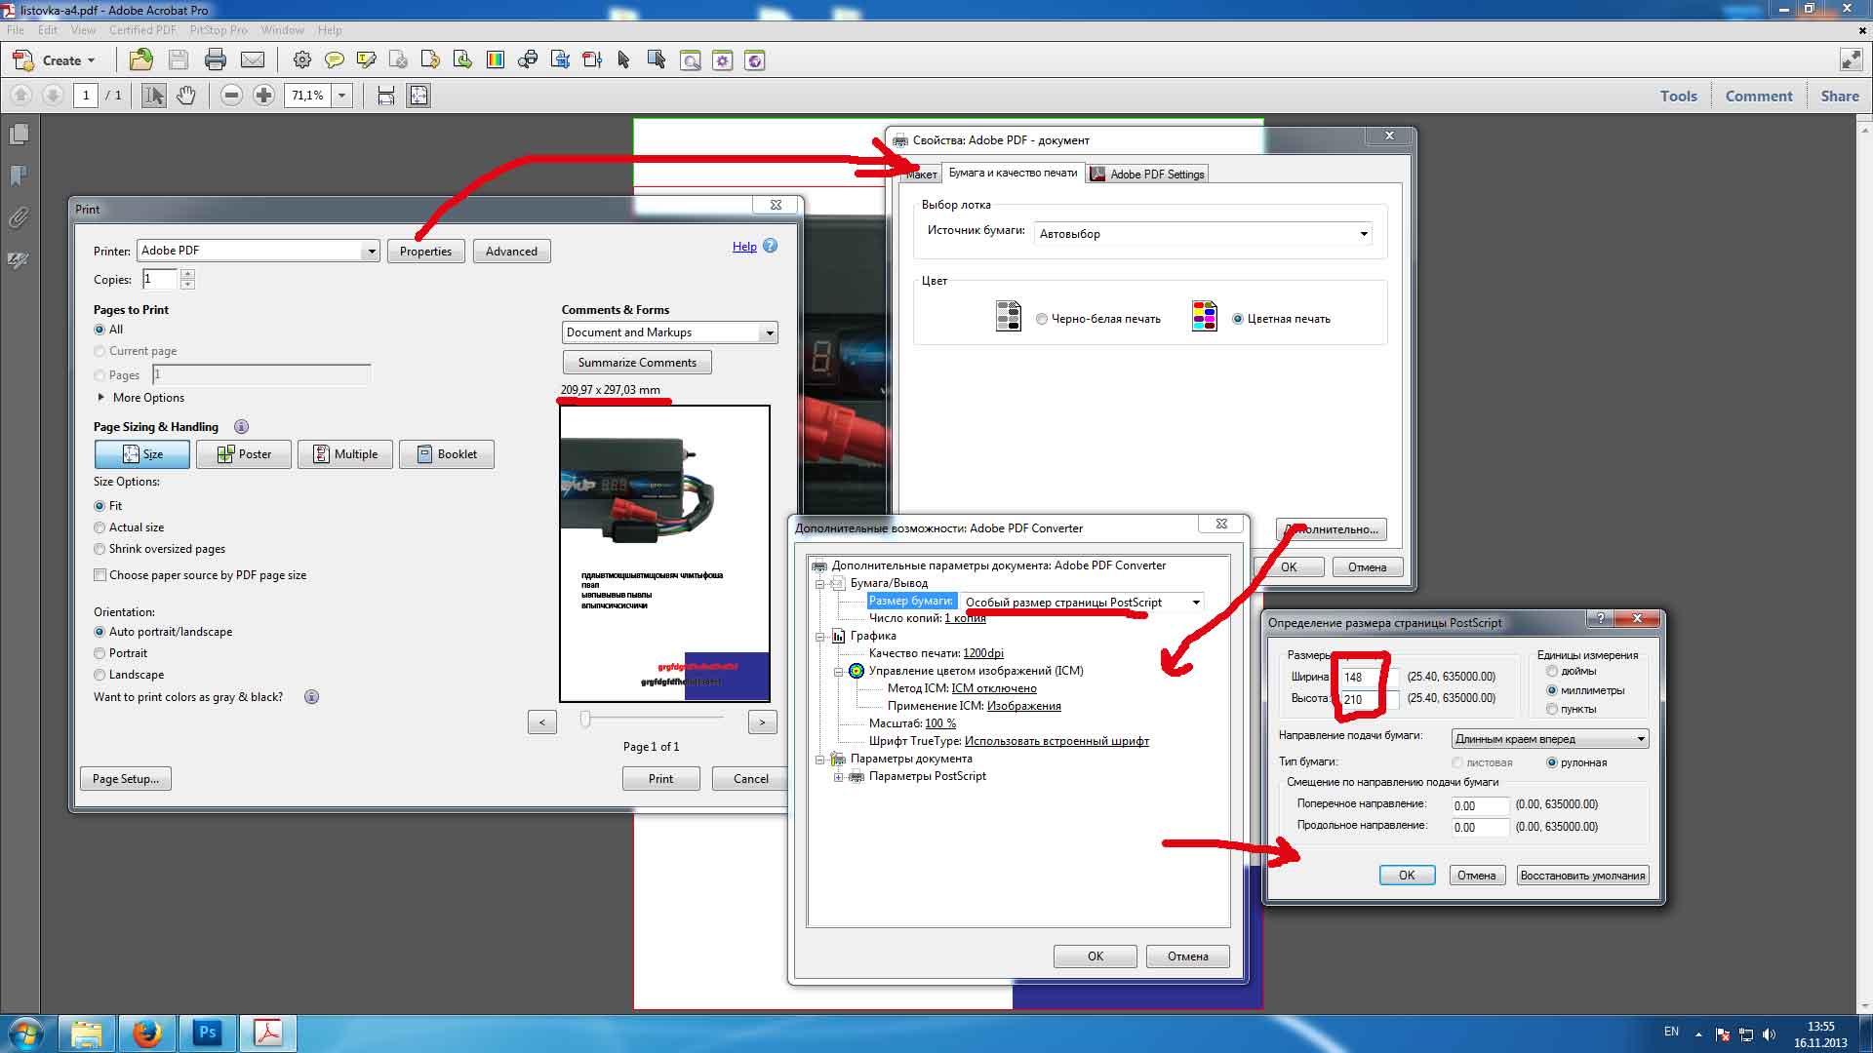Move the page preview slider

[x=585, y=720]
